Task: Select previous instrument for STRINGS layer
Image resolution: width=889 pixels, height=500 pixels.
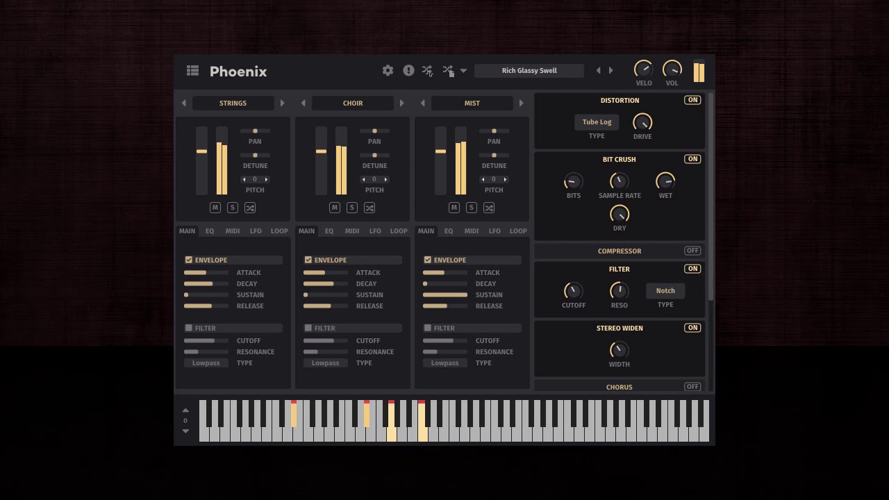Action: 183,103
